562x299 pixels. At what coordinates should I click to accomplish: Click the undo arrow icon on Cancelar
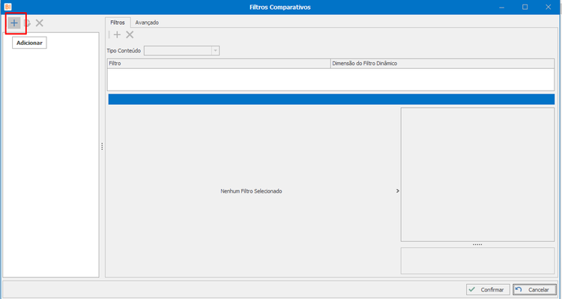click(519, 289)
